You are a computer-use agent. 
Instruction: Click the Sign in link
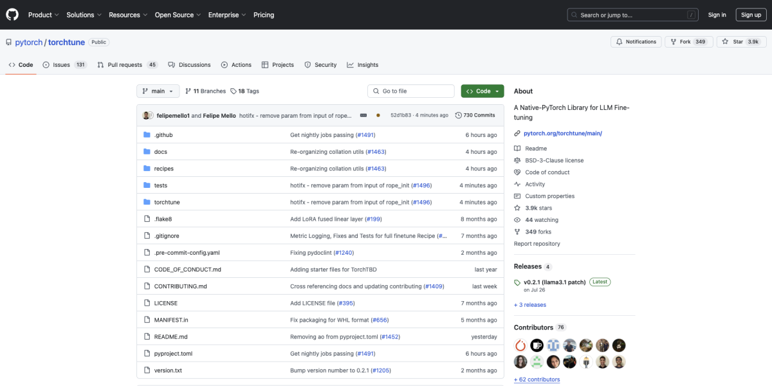(717, 15)
